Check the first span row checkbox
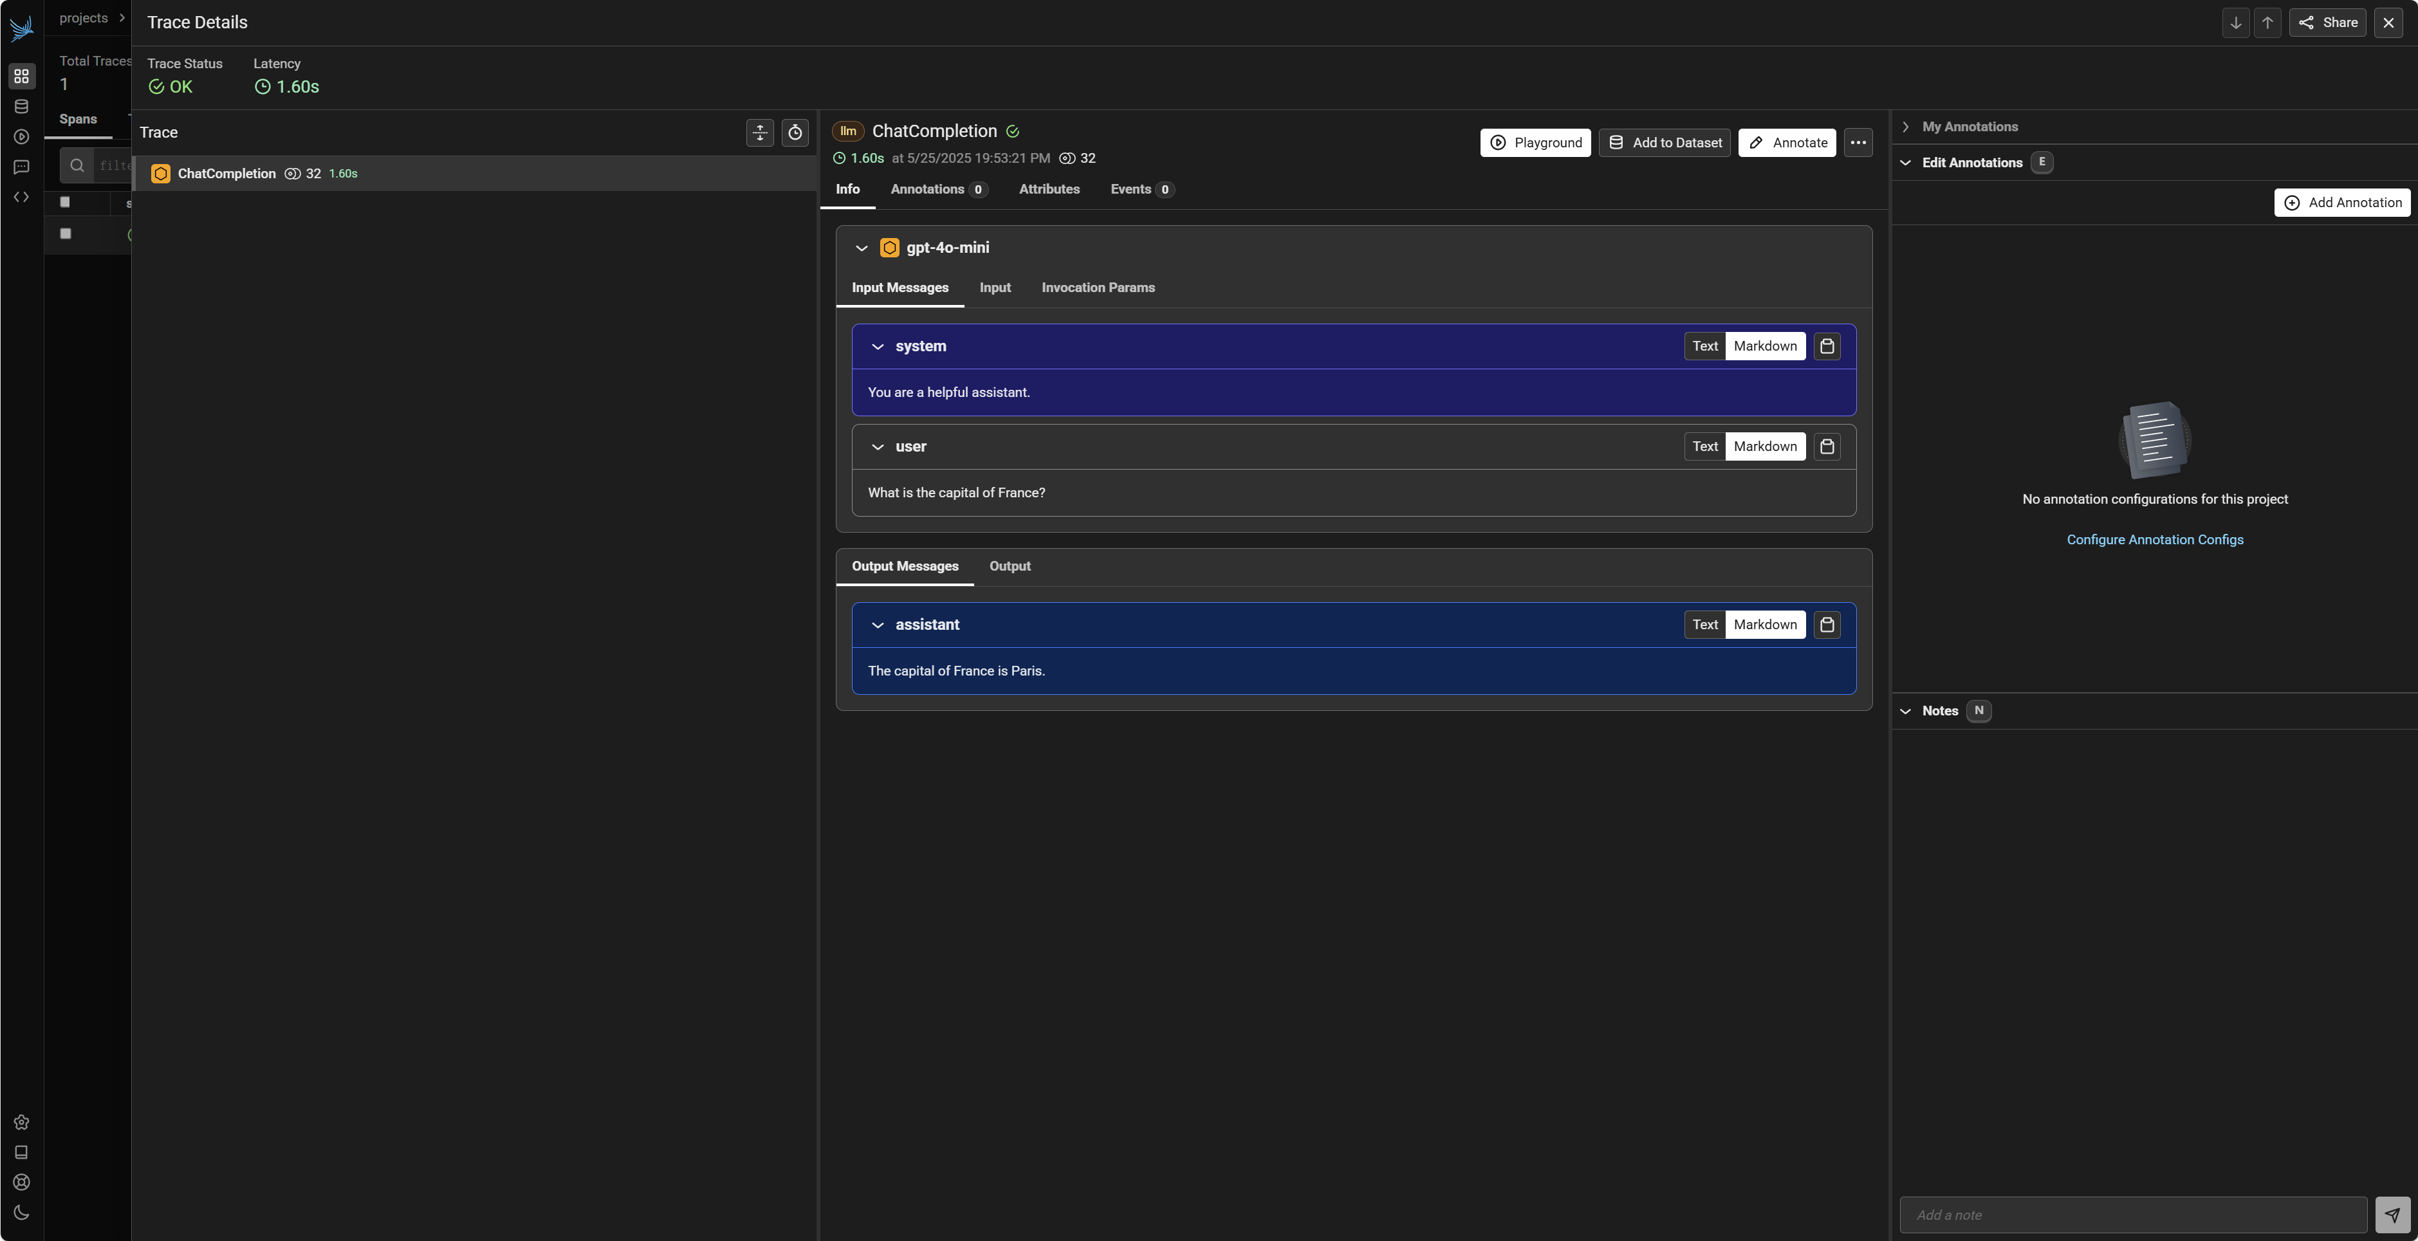Viewport: 2418px width, 1241px height. (66, 234)
